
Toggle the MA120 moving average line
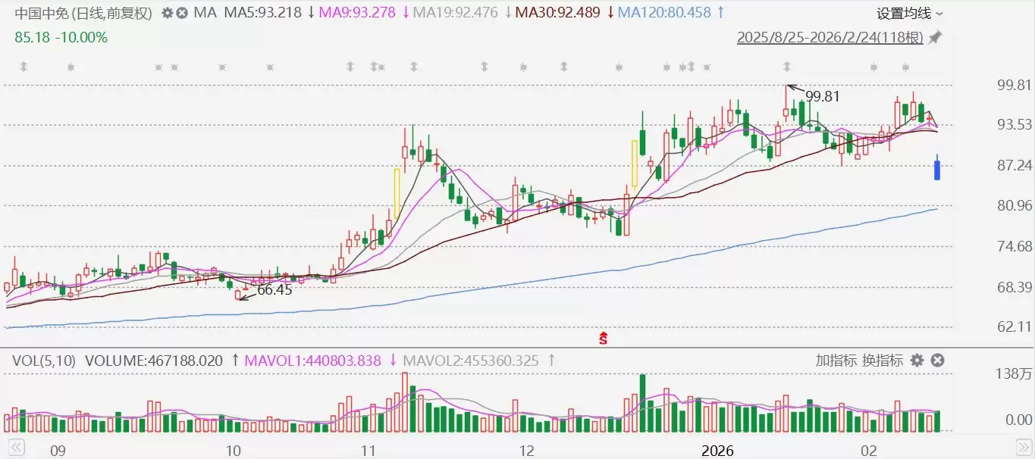pos(664,13)
